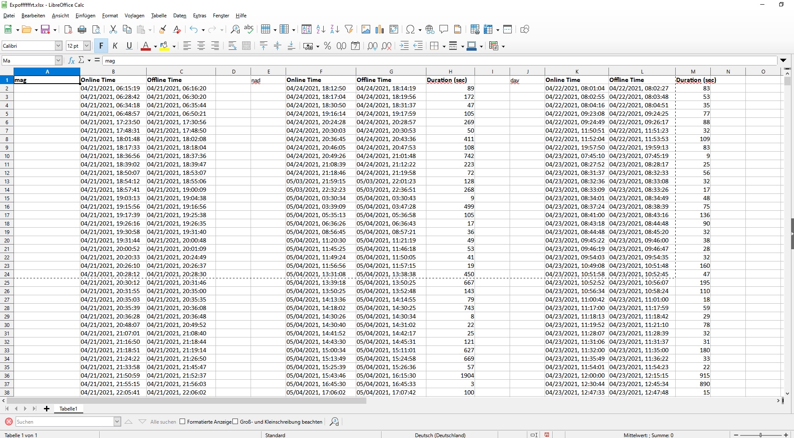794x438 pixels.
Task: Open highlighting color dropdown arrow
Action: point(174,46)
